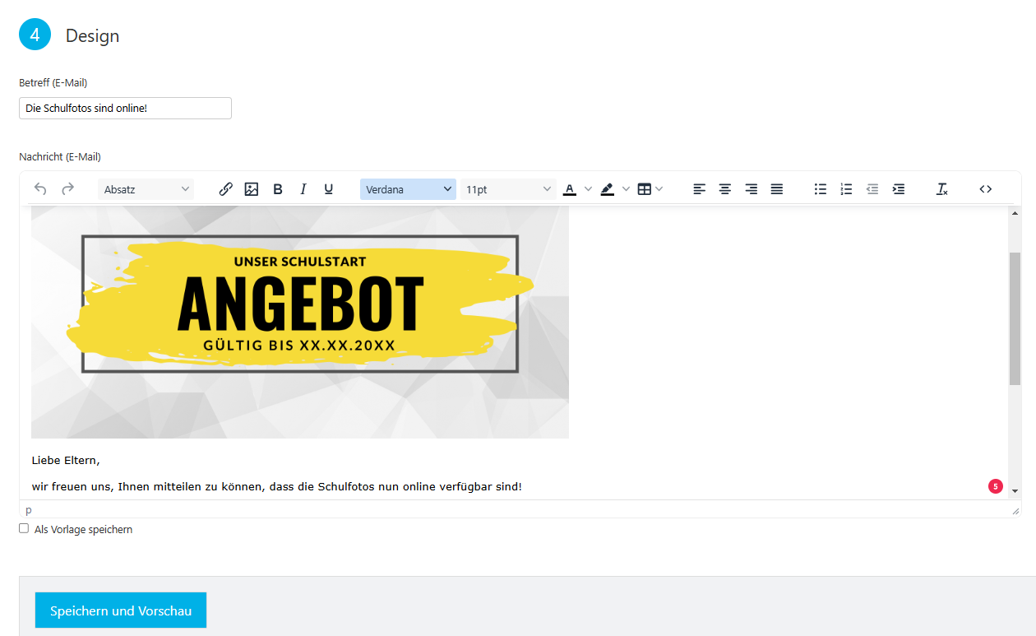Screen dimensions: 1036x636
Task: Clear text formatting
Action: pyautogui.click(x=942, y=189)
